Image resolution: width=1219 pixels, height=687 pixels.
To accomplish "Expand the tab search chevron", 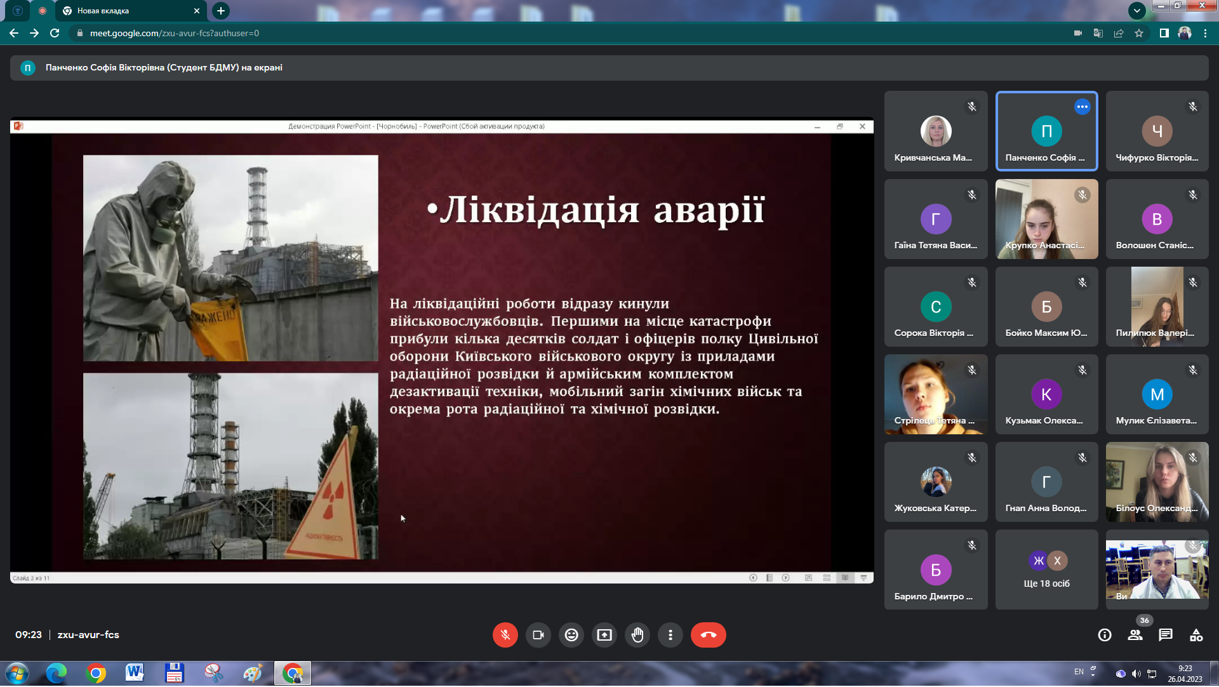I will [1136, 11].
